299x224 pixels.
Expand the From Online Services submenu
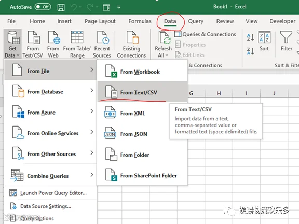click(x=50, y=133)
